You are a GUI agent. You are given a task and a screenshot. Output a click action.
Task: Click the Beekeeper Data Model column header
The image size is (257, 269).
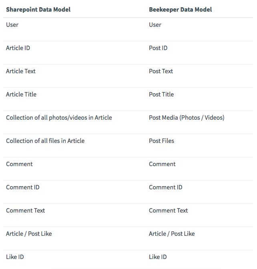[180, 10]
